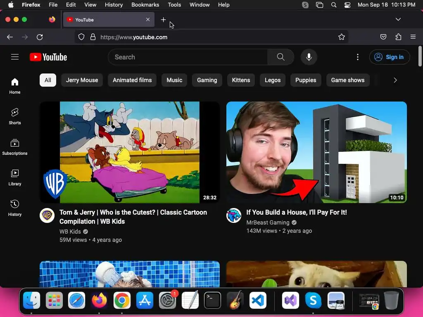Click MrBeast Gaming channel avatar
The image size is (423, 317).
tap(234, 215)
